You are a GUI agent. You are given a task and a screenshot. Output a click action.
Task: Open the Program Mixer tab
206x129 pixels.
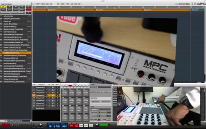[x=43, y=4]
